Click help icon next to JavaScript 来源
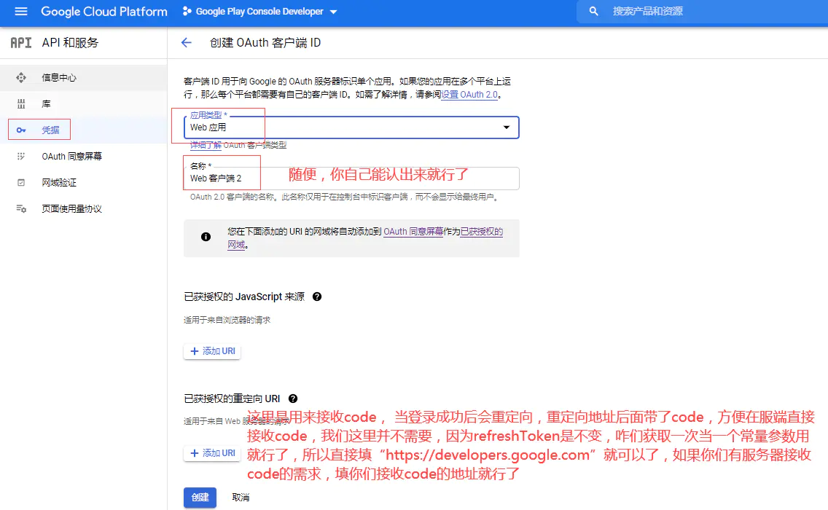 point(317,297)
